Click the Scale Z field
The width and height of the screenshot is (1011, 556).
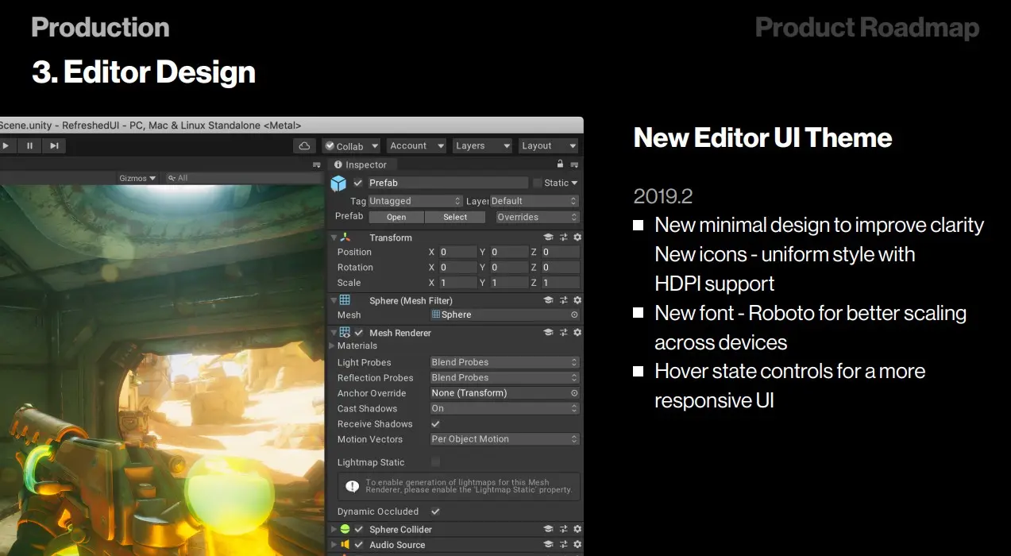[560, 283]
